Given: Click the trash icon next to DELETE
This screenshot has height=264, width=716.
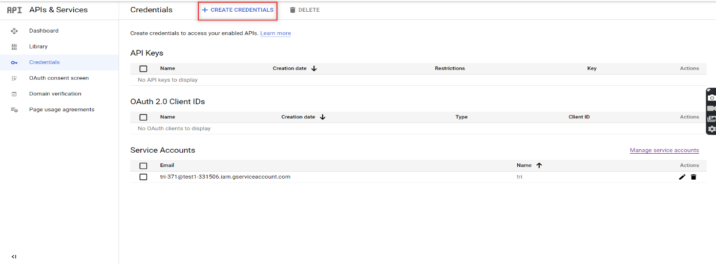Looking at the screenshot, I should pyautogui.click(x=293, y=10).
